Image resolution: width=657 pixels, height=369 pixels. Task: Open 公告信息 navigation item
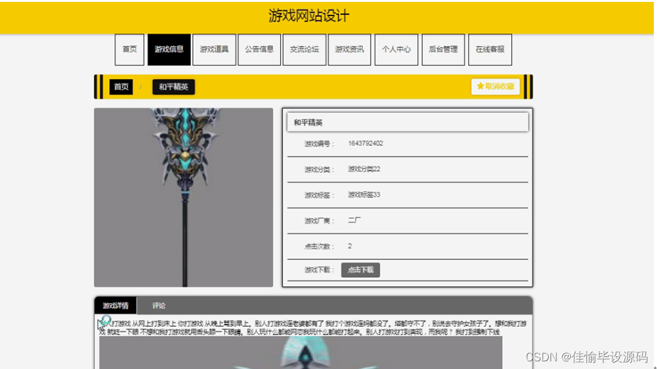coord(260,50)
